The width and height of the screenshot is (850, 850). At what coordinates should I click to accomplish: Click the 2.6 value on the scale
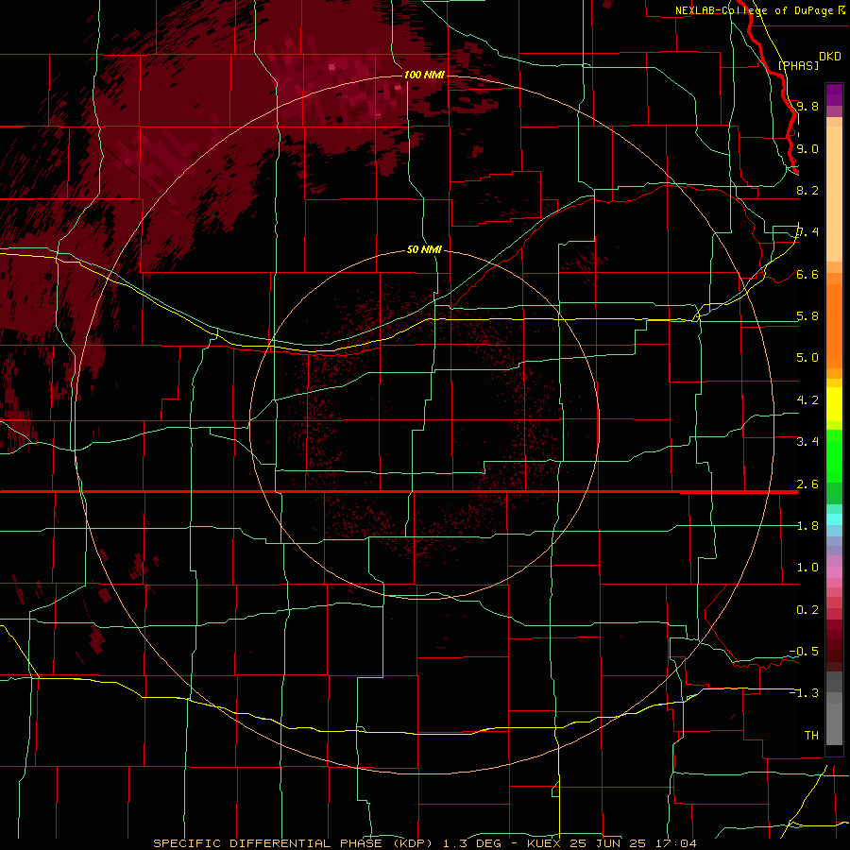pos(807,484)
